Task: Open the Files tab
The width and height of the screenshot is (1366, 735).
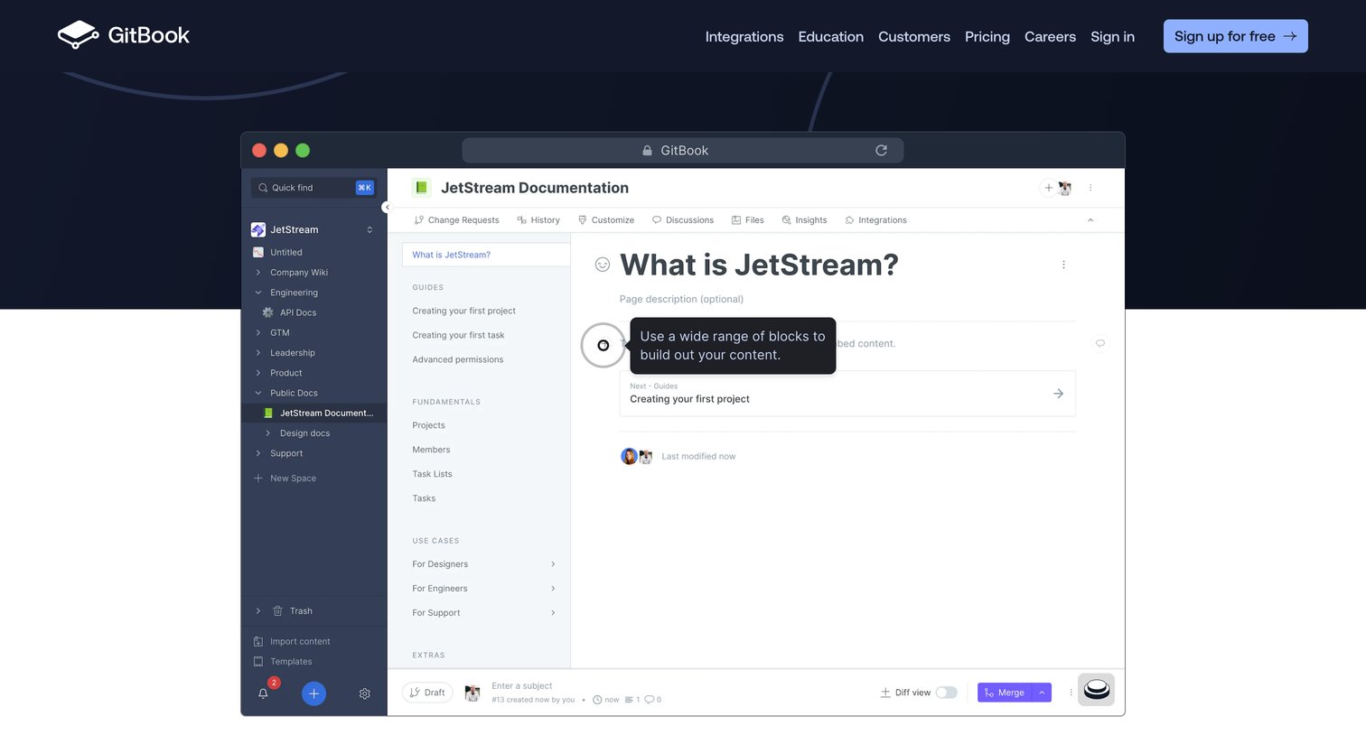Action: click(x=748, y=220)
